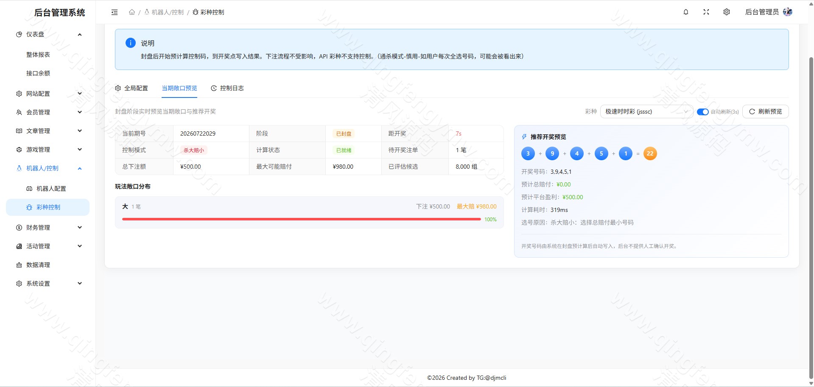Click the orange sum ball 22
814x387 pixels.
(x=650, y=153)
